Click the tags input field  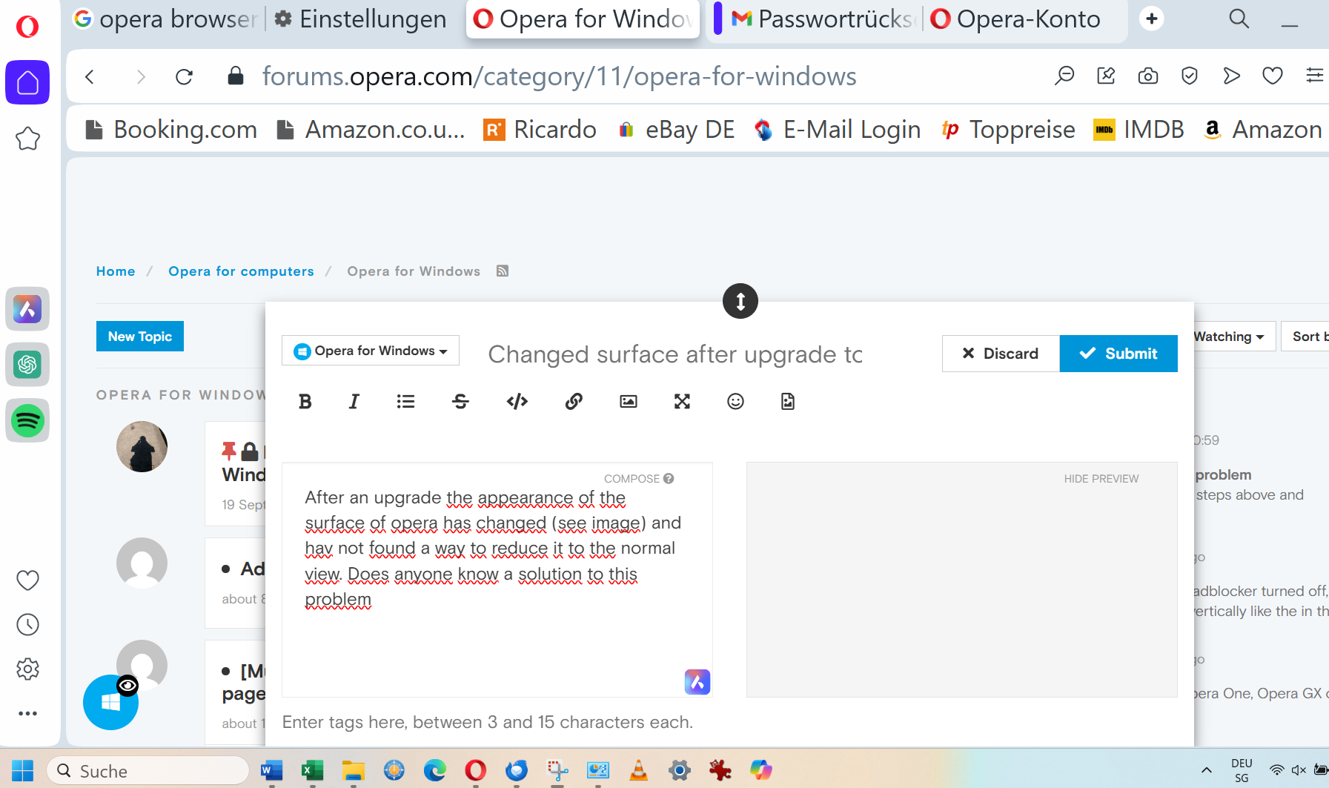(488, 722)
